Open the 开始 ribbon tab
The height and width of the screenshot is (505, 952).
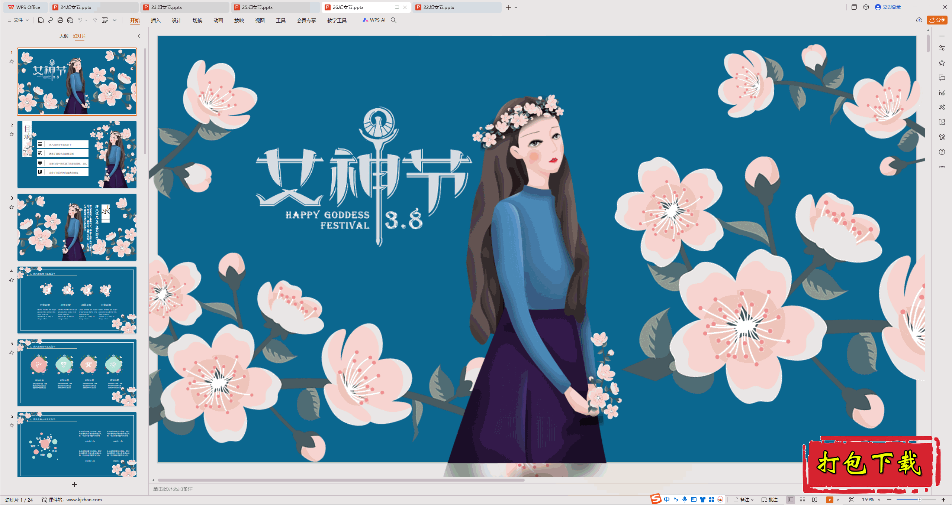[135, 20]
